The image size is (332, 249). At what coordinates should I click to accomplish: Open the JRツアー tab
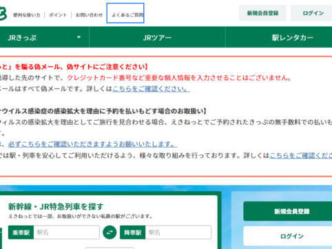[157, 37]
